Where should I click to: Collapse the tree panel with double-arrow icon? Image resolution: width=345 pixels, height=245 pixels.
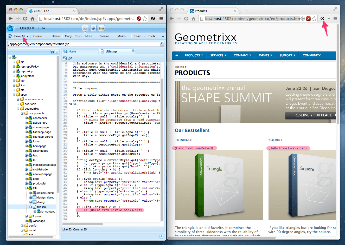coord(57,51)
